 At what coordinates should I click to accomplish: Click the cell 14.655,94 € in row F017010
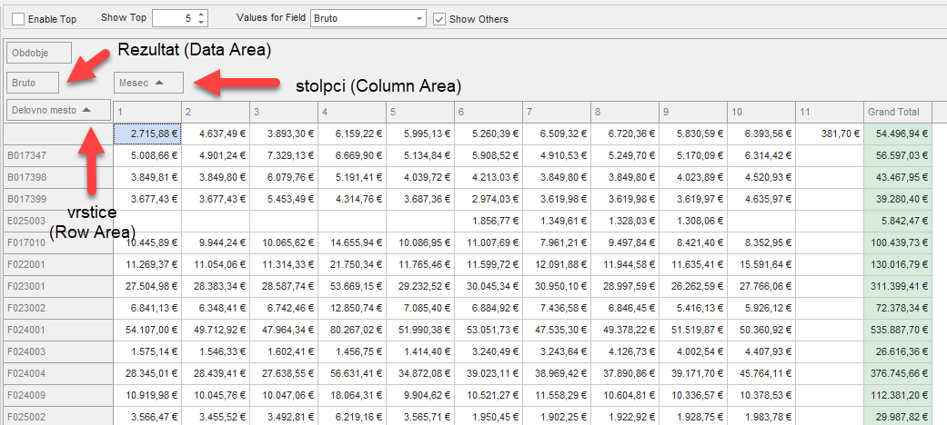351,242
